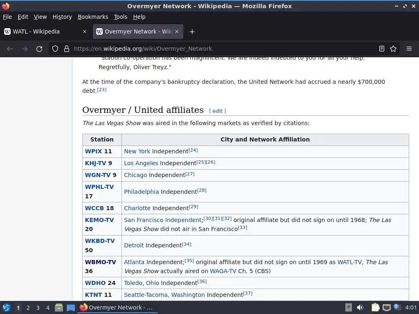Switch to workspace 2

28,308
